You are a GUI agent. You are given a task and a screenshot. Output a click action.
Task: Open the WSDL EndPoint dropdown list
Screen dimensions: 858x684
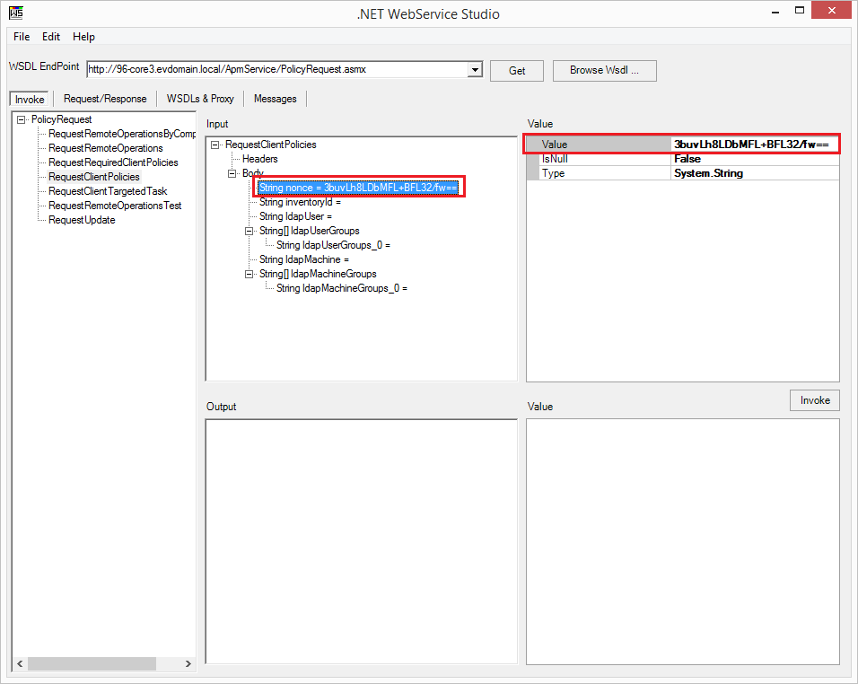pos(476,70)
